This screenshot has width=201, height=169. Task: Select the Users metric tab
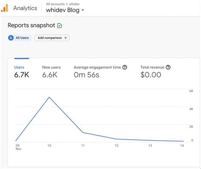coord(22,72)
